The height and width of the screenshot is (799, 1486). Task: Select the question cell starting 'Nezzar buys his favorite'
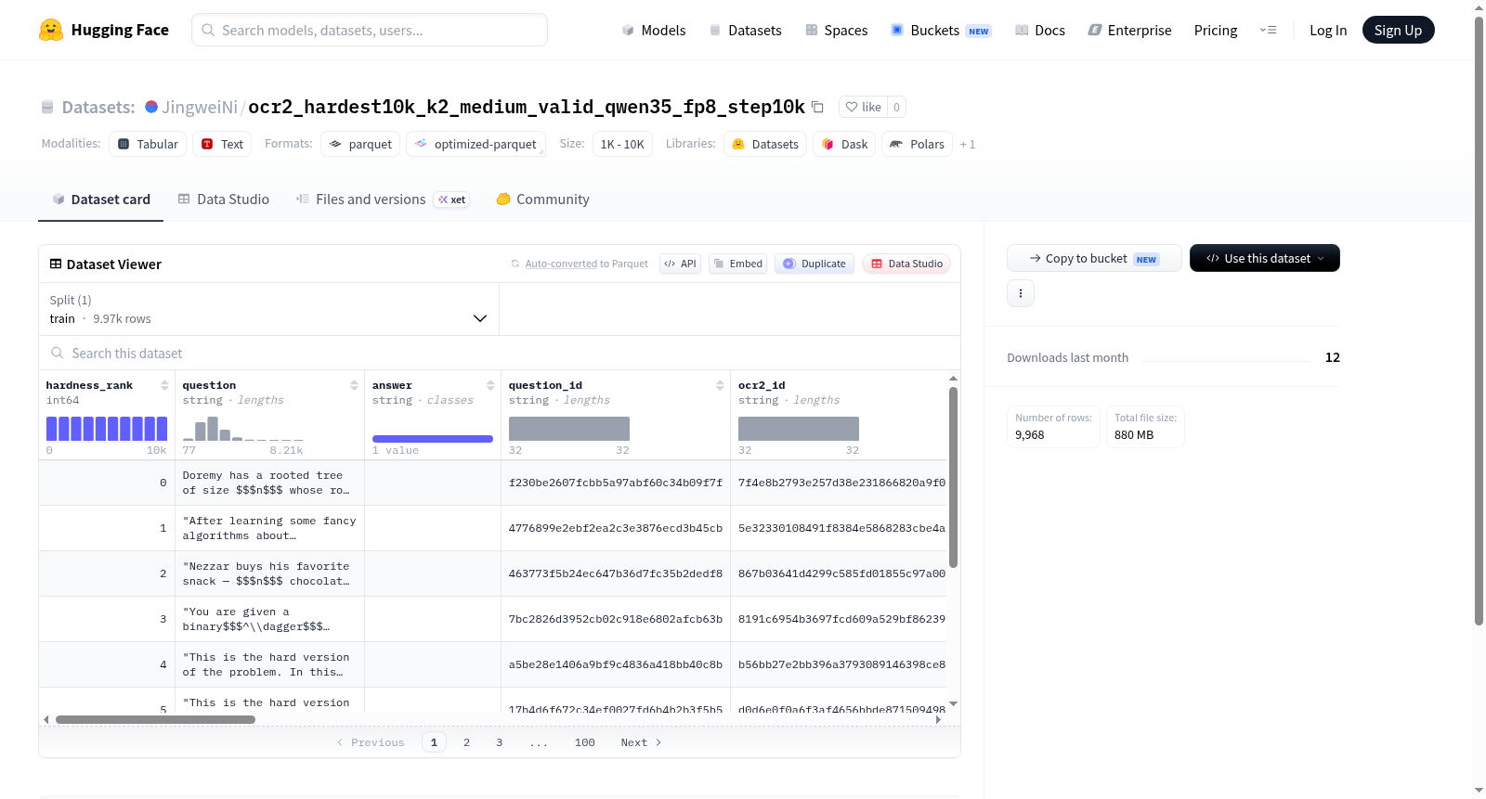(x=269, y=573)
